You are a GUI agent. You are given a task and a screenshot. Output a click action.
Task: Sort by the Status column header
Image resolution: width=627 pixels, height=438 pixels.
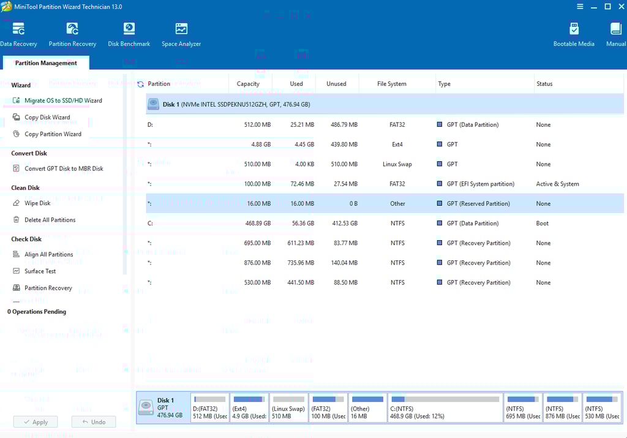544,83
